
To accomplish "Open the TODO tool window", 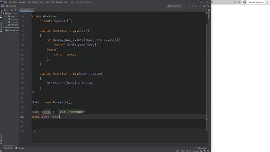I will [8, 148].
